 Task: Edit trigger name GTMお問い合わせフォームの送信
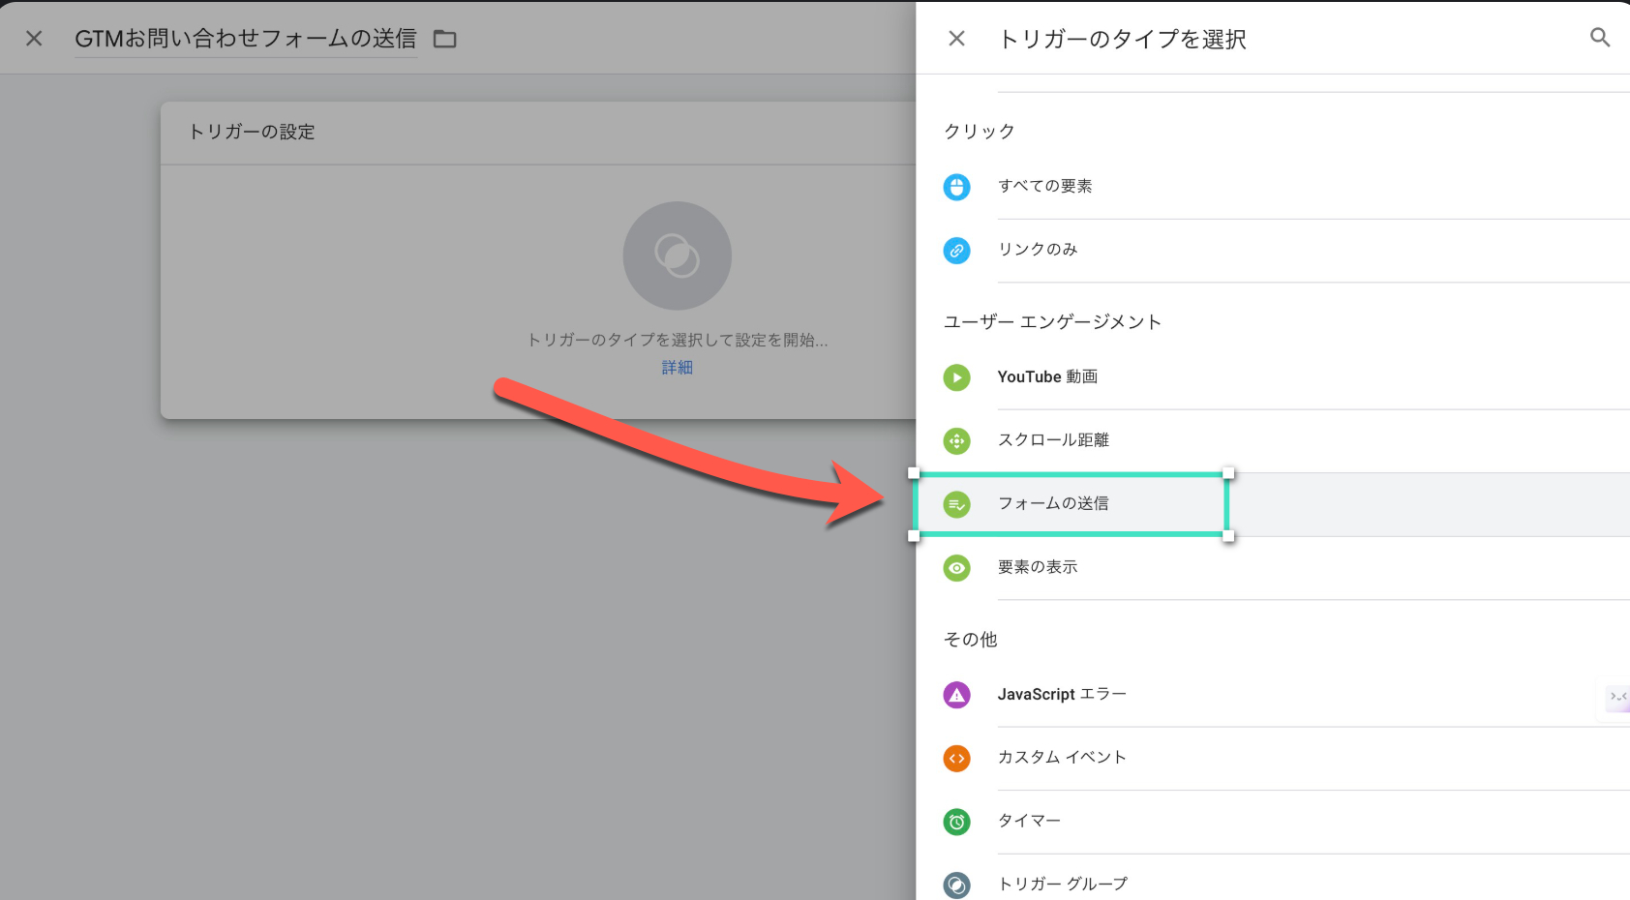click(246, 39)
